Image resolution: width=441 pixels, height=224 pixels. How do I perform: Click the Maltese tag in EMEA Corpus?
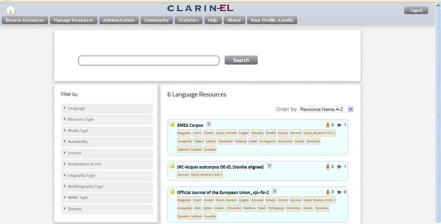(241, 141)
